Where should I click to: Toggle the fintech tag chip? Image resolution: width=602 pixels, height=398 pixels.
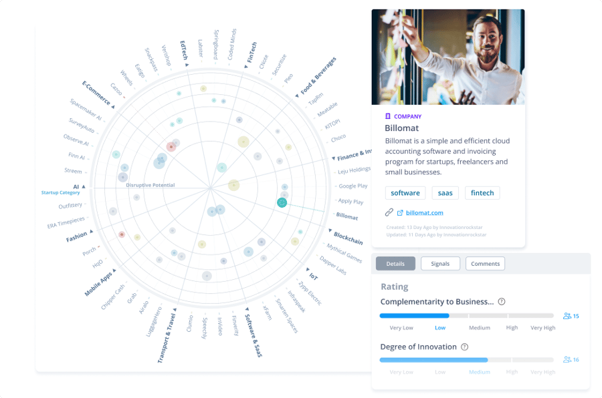[482, 193]
